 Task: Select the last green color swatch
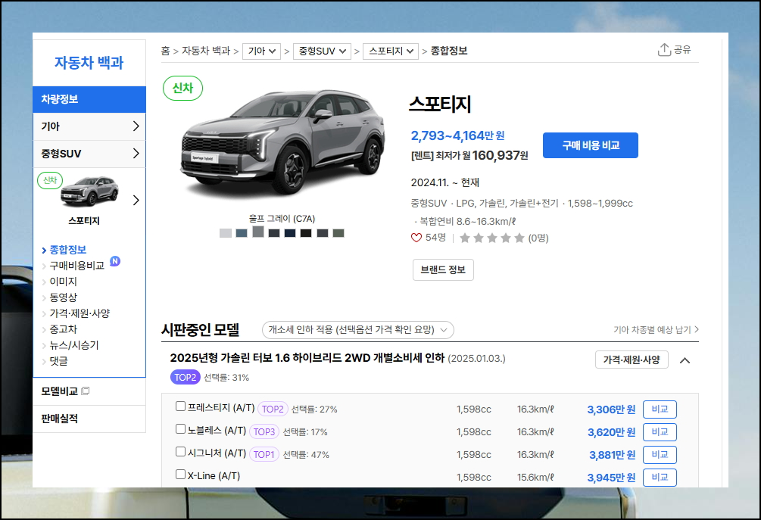point(338,233)
